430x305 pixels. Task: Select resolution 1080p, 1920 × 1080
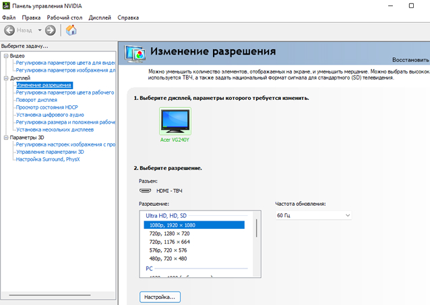click(x=194, y=225)
